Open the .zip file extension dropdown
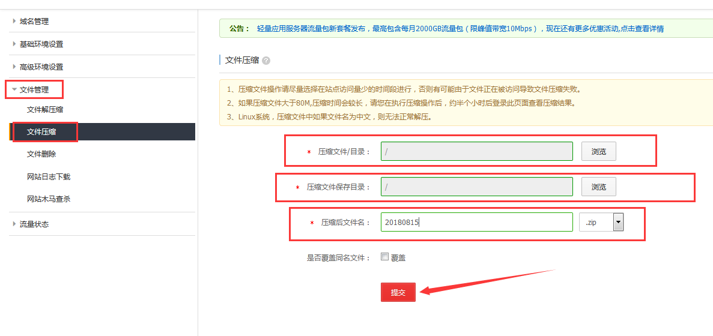Viewport: 713px width, 336px height. coord(601,223)
